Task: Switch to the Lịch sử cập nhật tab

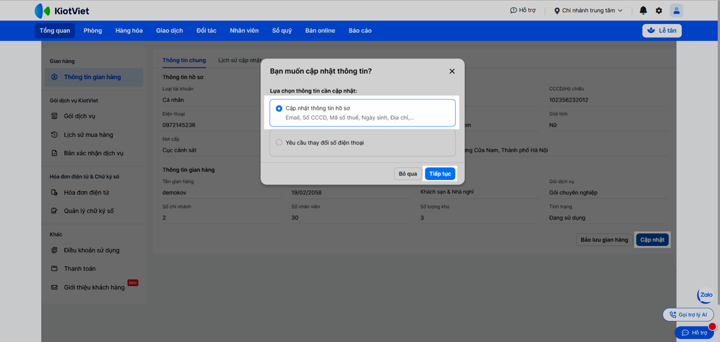Action: pyautogui.click(x=240, y=60)
